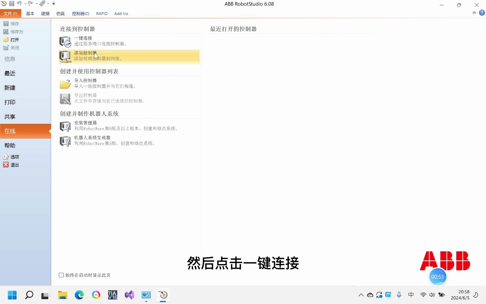Switch to the 建模 ribbon tab
486x304 pixels.
point(45,14)
